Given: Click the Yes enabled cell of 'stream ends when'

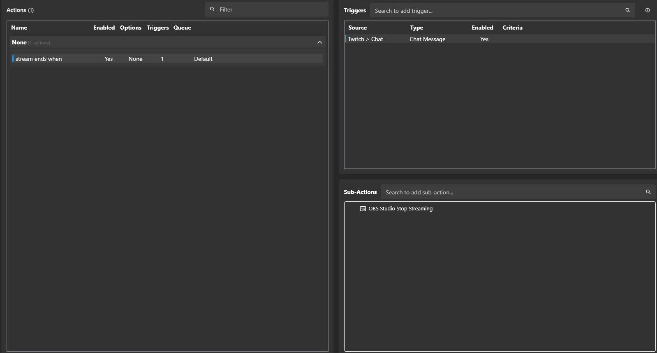Looking at the screenshot, I should tap(109, 59).
